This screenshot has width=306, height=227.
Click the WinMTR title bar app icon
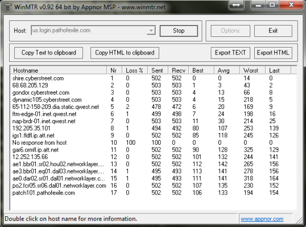click(8, 7)
